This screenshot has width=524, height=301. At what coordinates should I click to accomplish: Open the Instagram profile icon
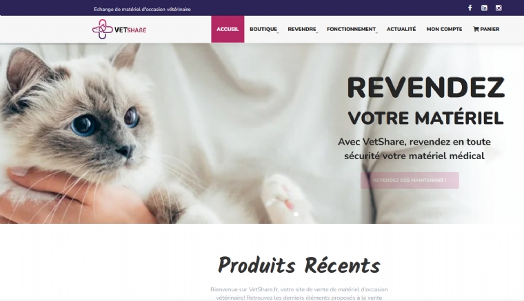pyautogui.click(x=498, y=8)
